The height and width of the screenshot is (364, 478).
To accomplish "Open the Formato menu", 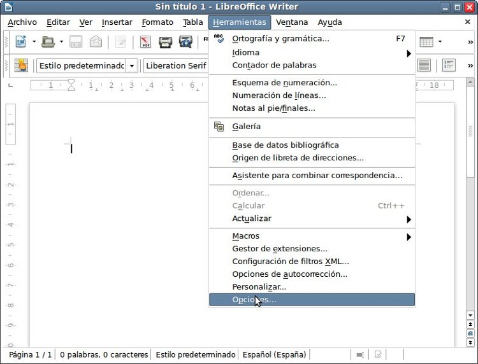I will click(157, 22).
